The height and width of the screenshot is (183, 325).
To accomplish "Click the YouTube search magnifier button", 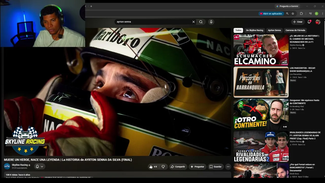I will click(201, 22).
